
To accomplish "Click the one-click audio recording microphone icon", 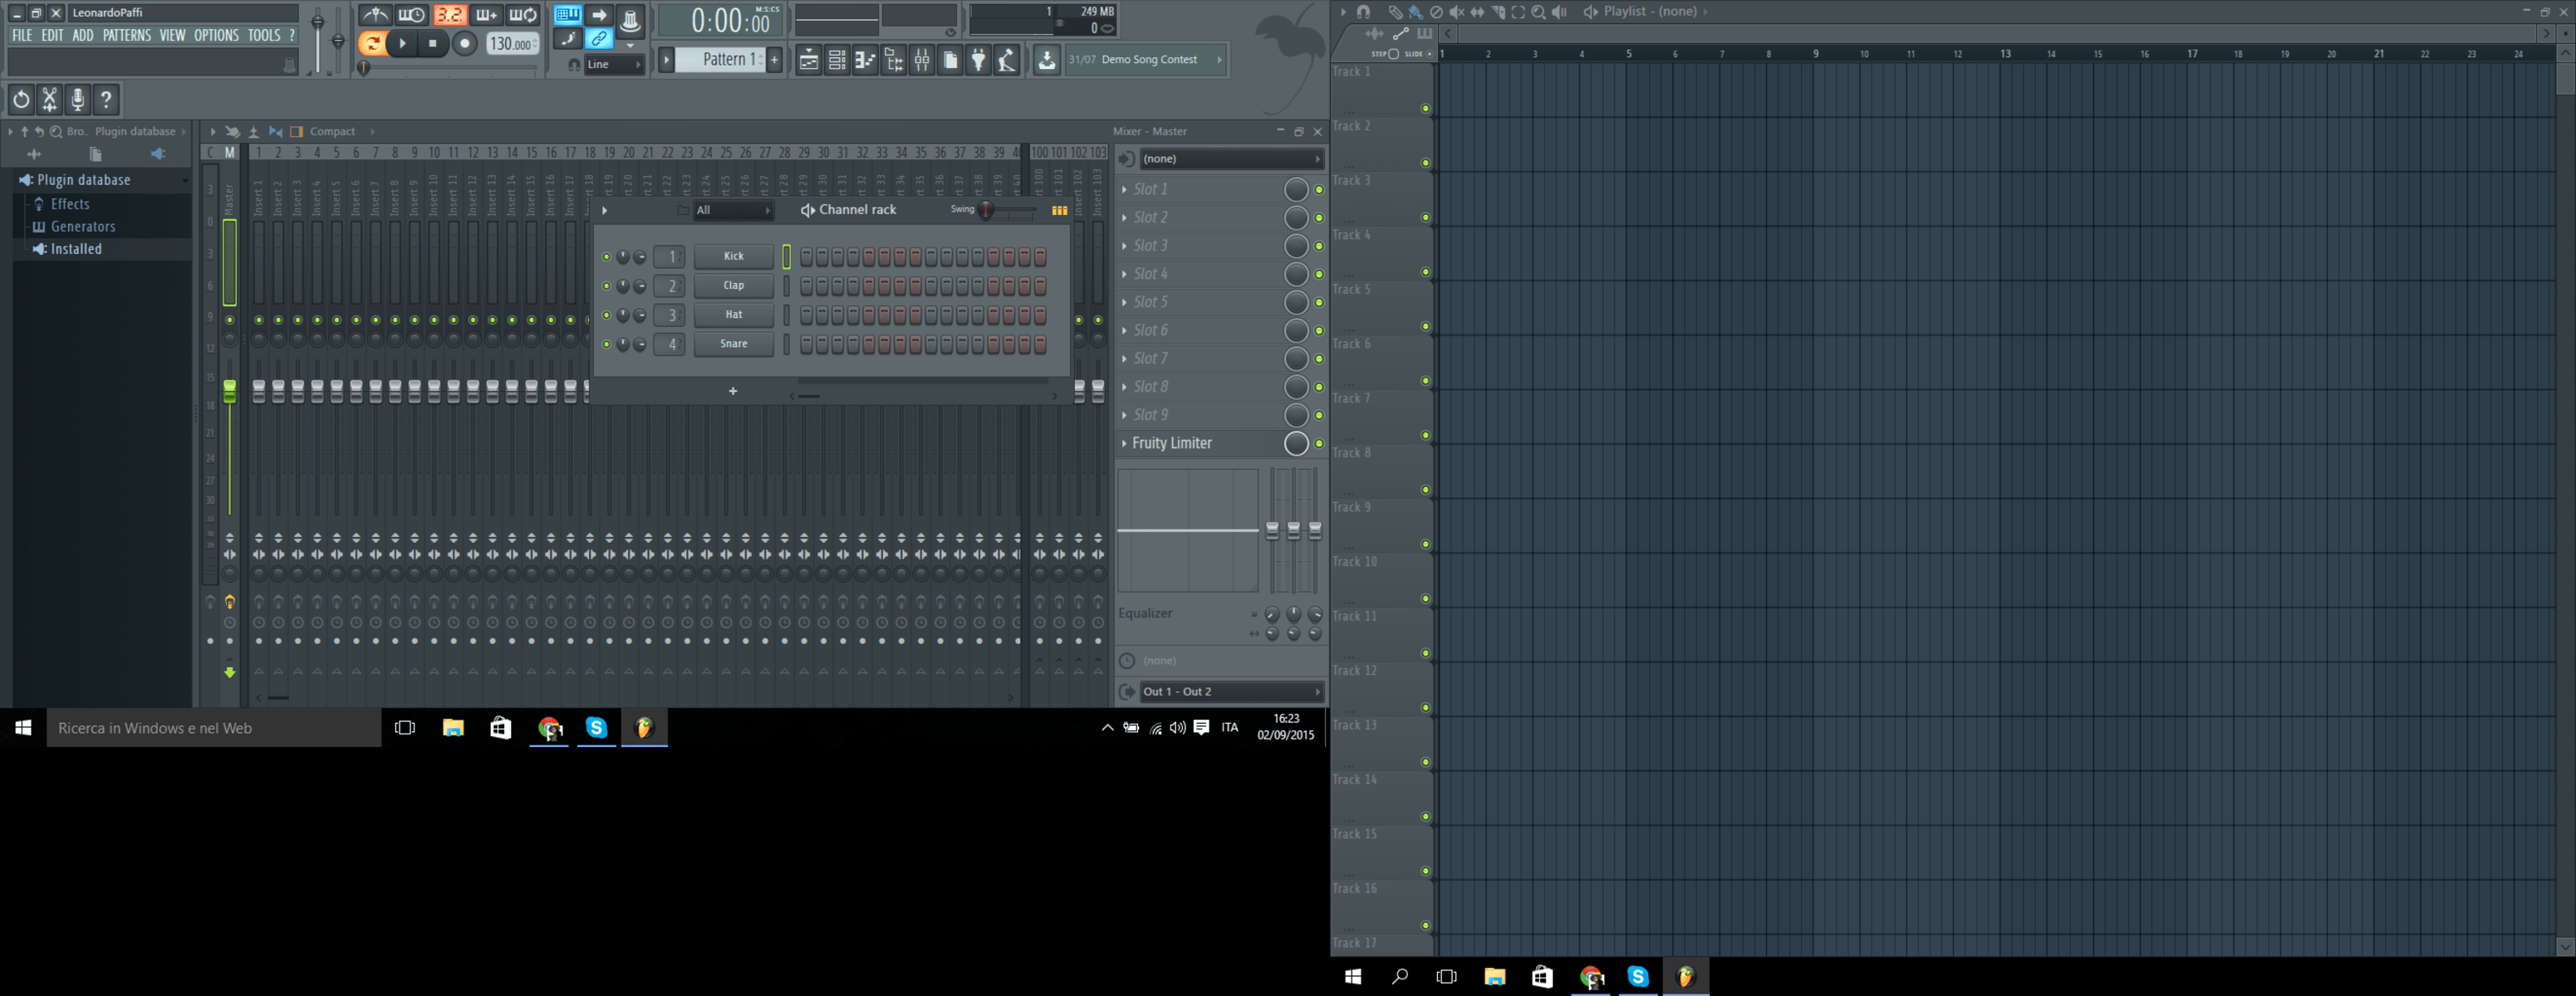I will 77,99.
